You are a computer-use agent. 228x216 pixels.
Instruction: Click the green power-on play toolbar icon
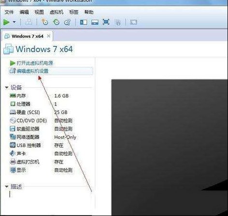click(x=6, y=22)
